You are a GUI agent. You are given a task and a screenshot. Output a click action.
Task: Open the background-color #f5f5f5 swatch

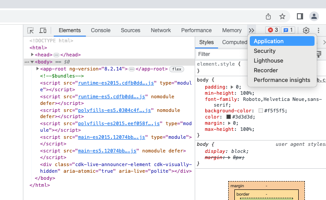pyautogui.click(x=260, y=111)
